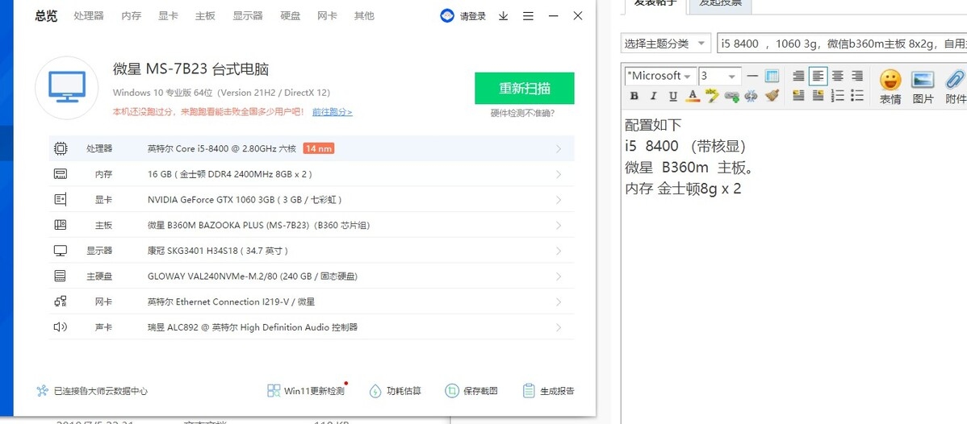967x424 pixels.
Task: Click the download arrow icon in title bar
Action: 503,16
